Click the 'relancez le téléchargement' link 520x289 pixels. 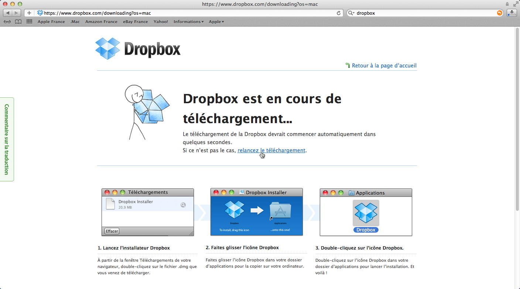271,150
